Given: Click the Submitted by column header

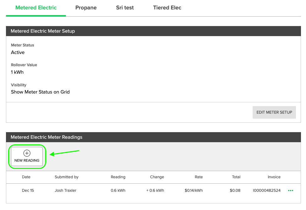Looking at the screenshot, I should click(x=67, y=177).
